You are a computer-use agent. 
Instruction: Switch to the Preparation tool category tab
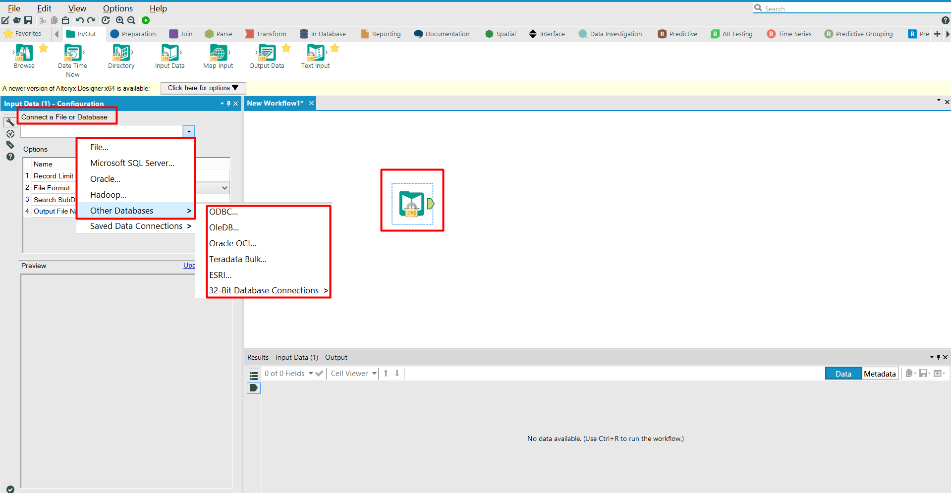pyautogui.click(x=133, y=34)
